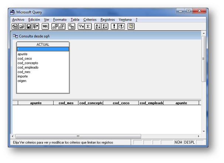Screen dimensions: 224x163
Task: Maximize the Microsoft Query window
Action: [188, 11]
